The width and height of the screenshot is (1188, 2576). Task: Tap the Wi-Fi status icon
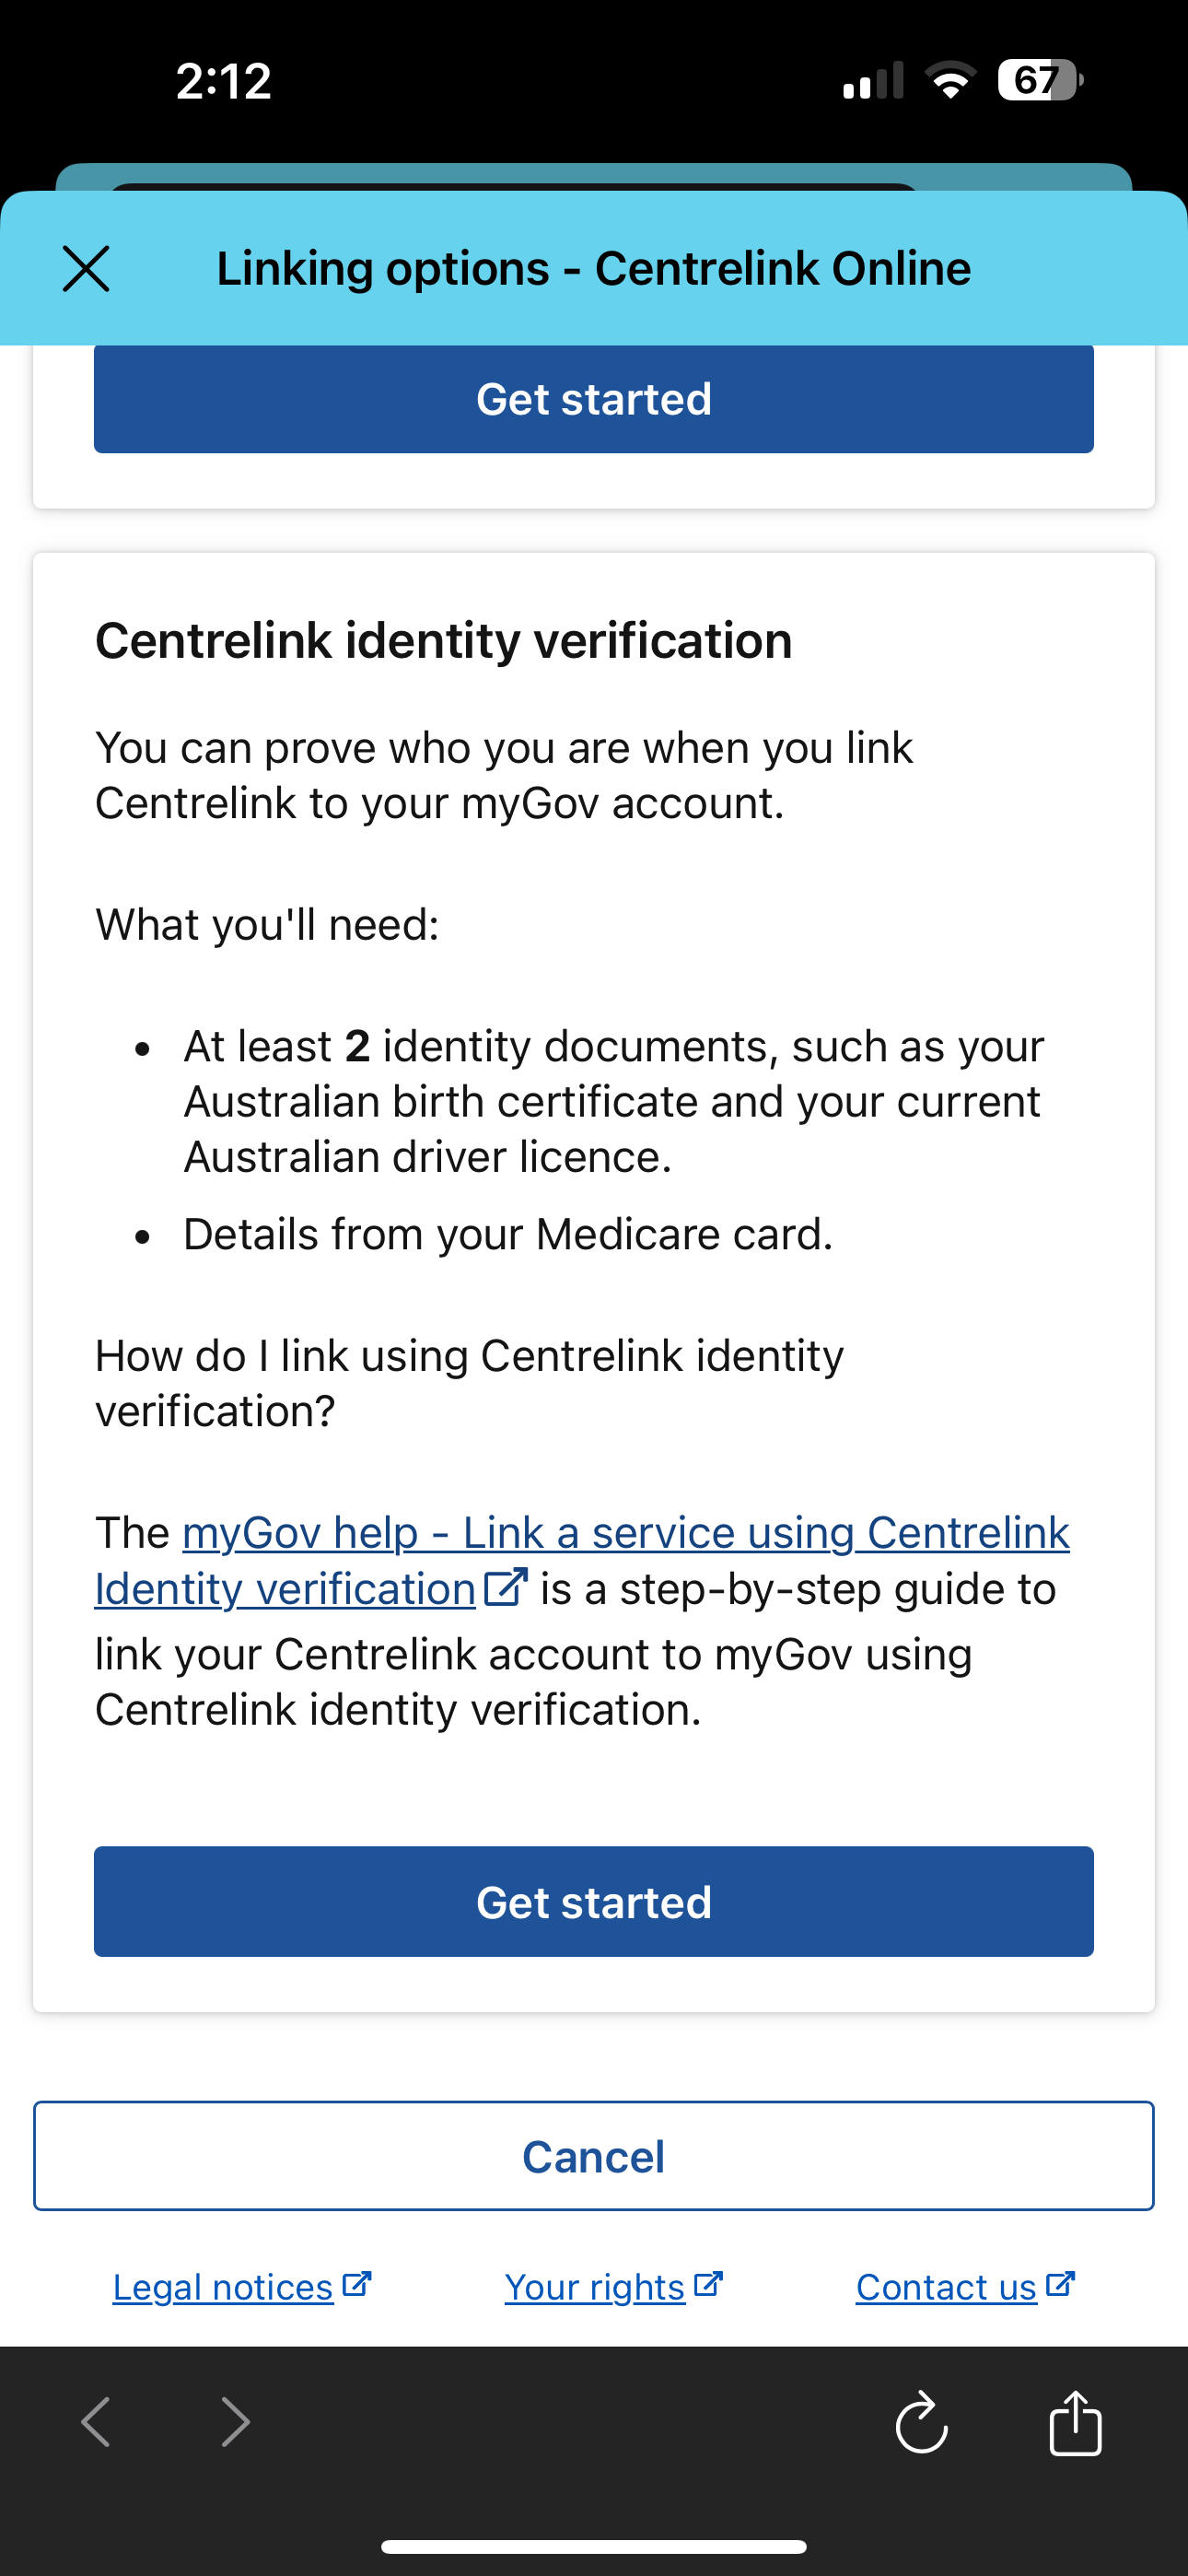[x=951, y=80]
